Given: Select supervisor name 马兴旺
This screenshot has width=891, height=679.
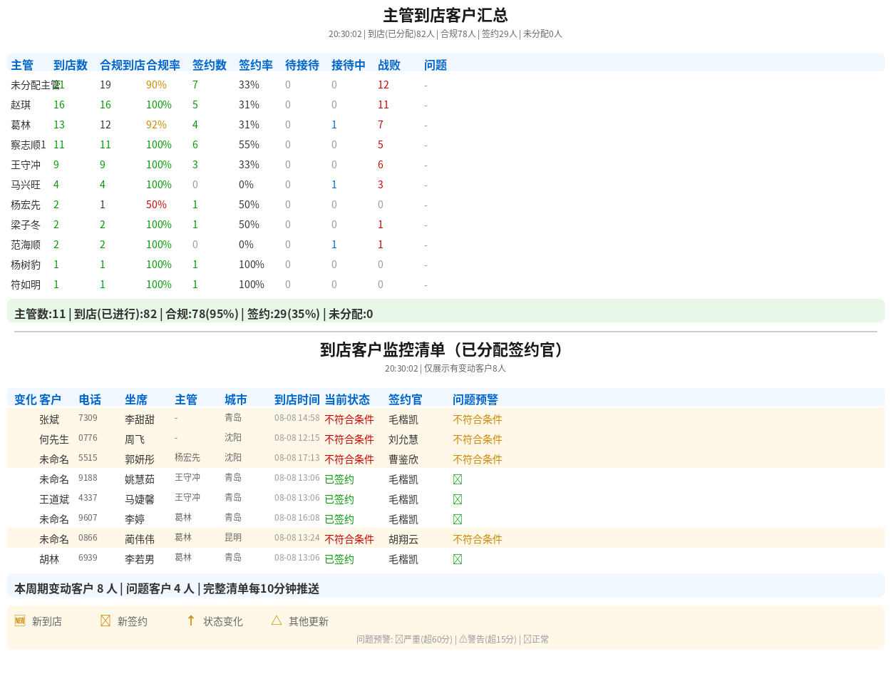Looking at the screenshot, I should 26,185.
